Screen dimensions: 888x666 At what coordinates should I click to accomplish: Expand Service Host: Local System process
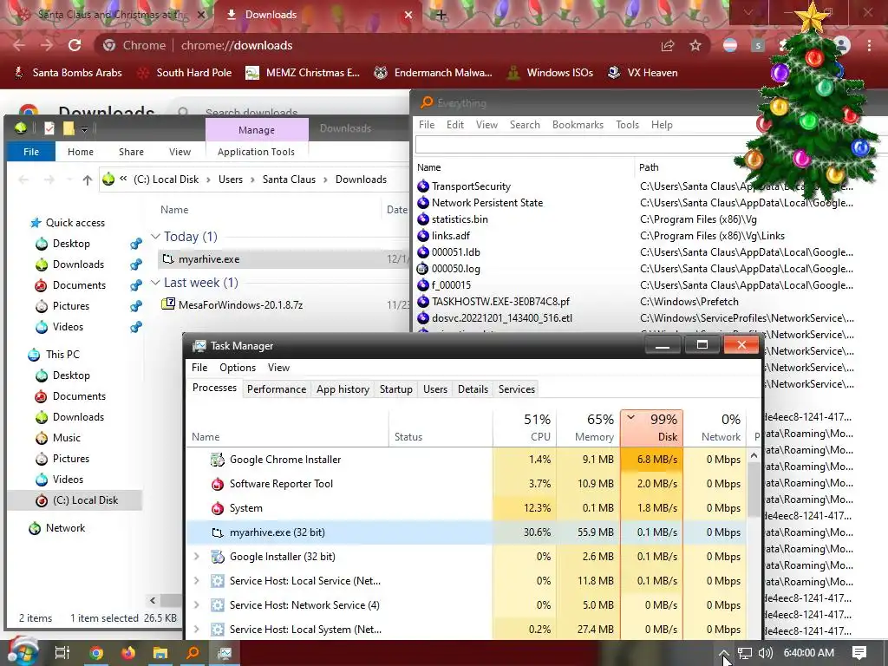point(197,630)
